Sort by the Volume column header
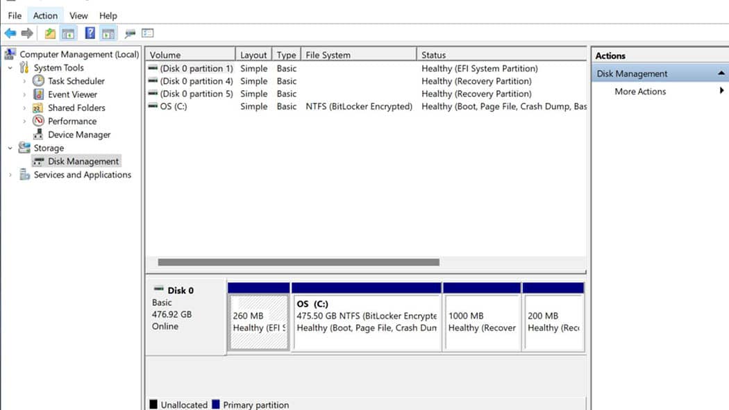This screenshot has width=729, height=410. coord(190,55)
